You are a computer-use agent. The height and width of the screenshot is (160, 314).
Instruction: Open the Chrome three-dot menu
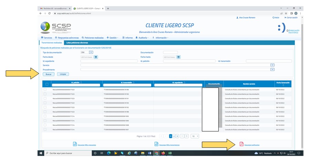coord(300,13)
